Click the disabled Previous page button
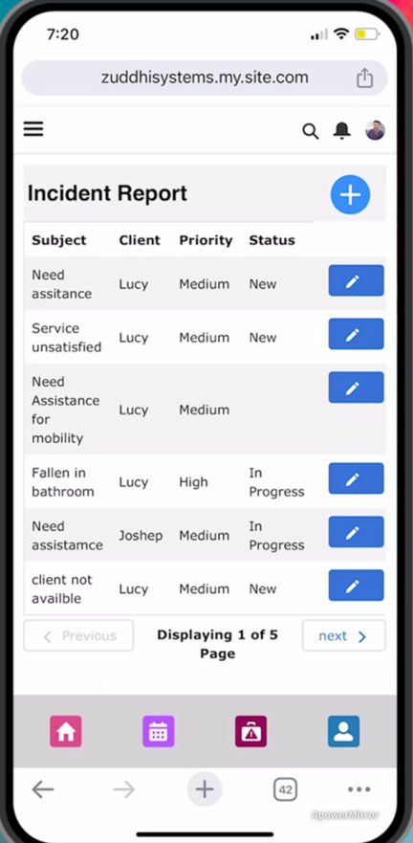Screen dimensions: 413x843 (78, 636)
